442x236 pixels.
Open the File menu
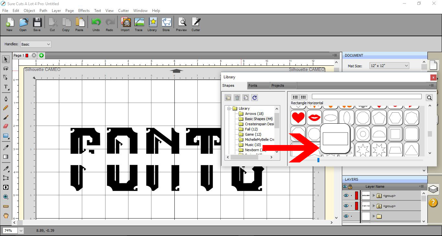[5, 11]
